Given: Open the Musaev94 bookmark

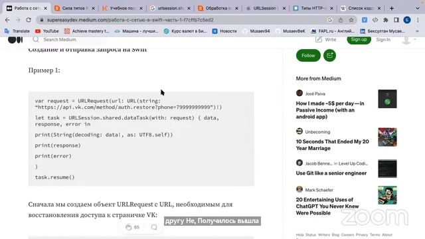Looking at the screenshot, I should click(256, 31).
